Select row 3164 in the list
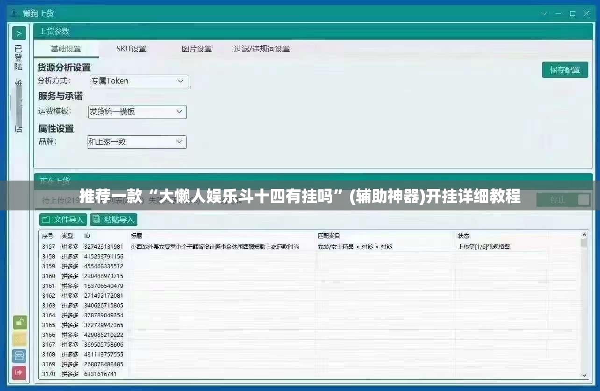 click(310, 315)
